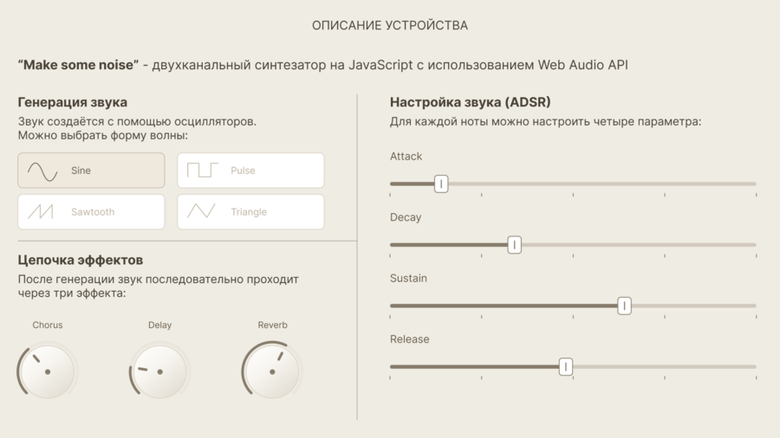Click the sawtooth wave icon

point(40,211)
